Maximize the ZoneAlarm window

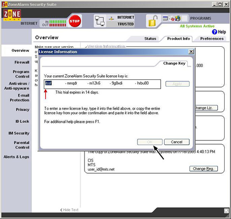point(220,4)
